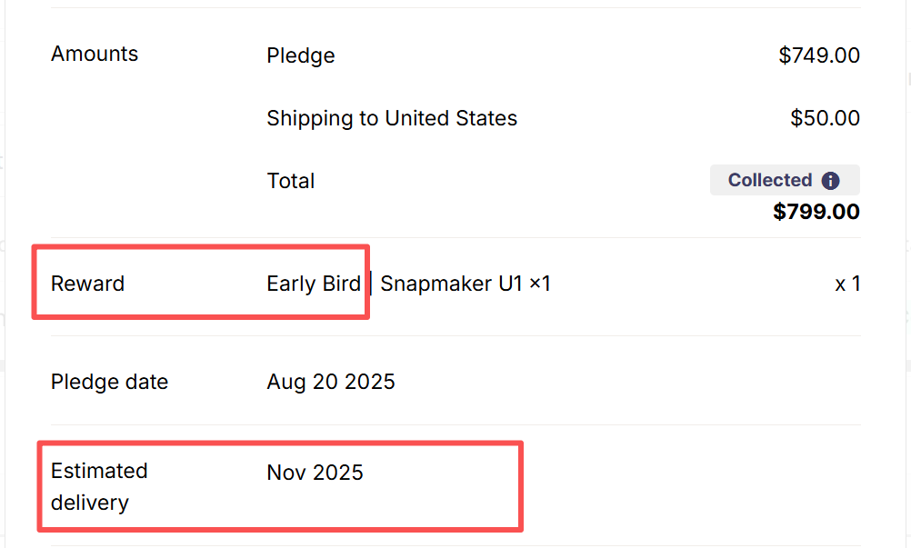Select the Pledge line item
The image size is (911, 548).
(x=300, y=55)
